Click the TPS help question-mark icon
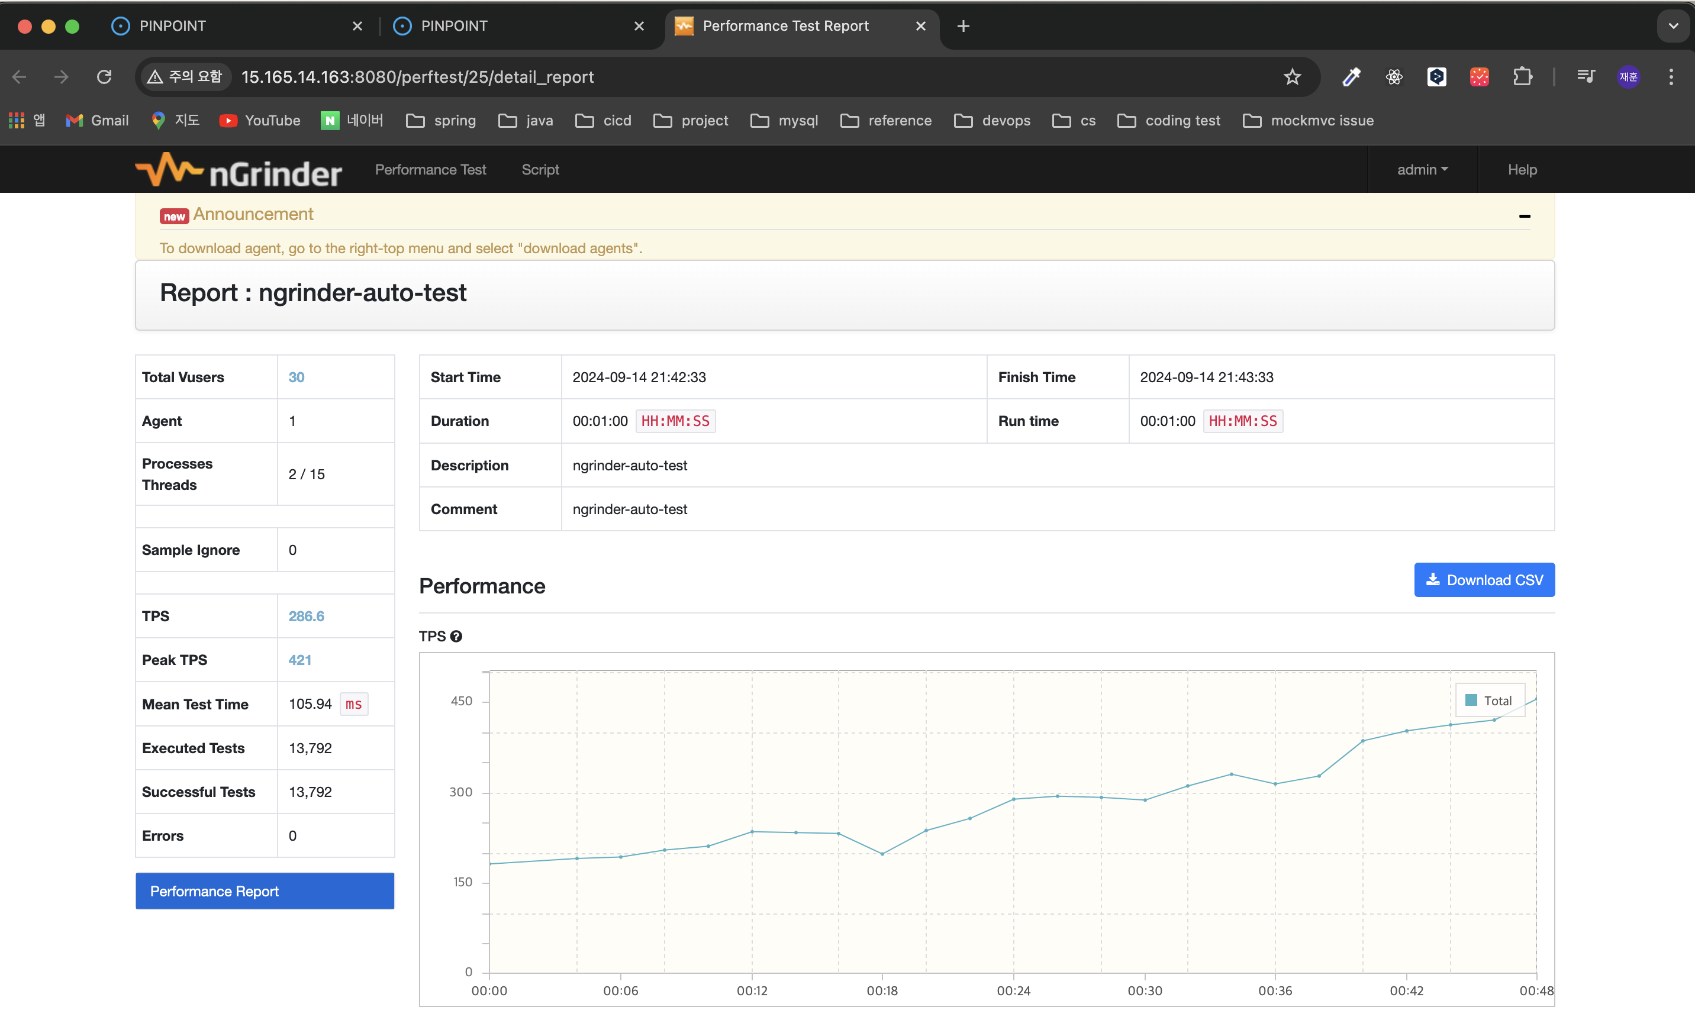 pos(456,636)
